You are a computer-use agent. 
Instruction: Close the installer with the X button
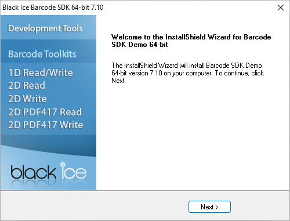click(x=281, y=8)
